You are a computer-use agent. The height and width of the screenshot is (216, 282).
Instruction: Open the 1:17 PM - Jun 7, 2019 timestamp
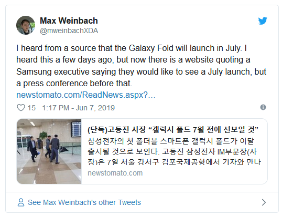(79, 108)
